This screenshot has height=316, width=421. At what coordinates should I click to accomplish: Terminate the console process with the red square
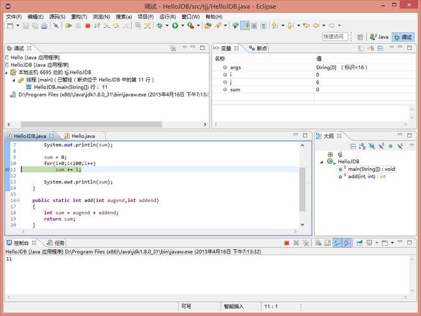coord(286,243)
